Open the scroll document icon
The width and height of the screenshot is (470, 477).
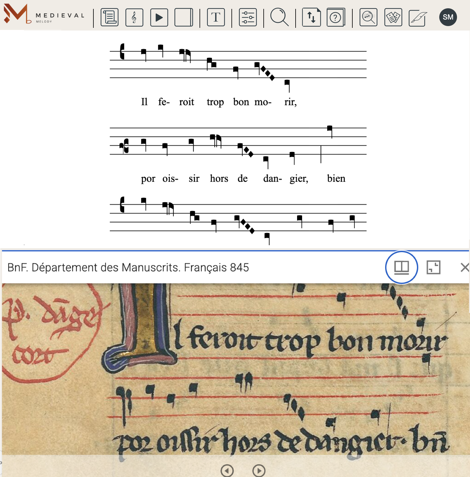pos(110,17)
